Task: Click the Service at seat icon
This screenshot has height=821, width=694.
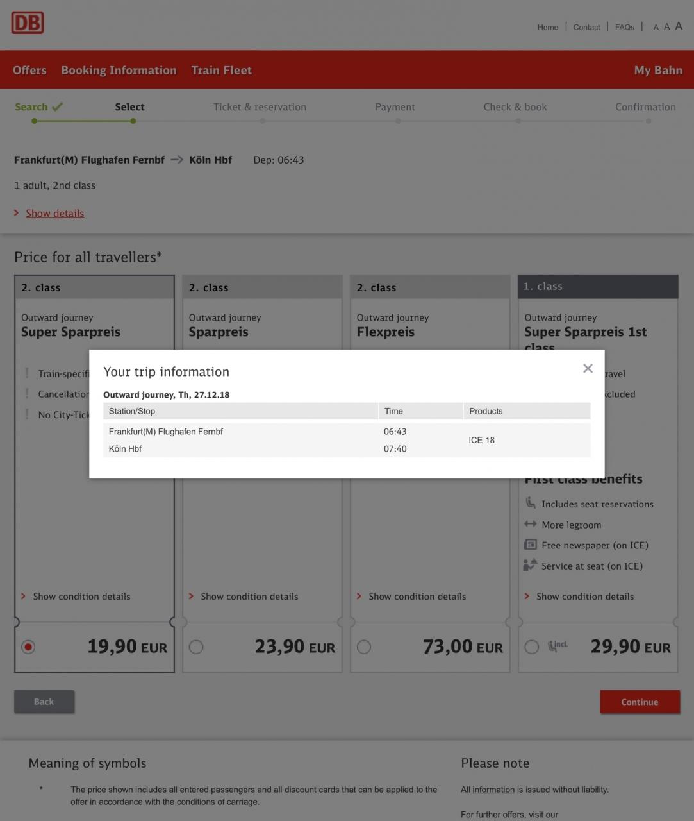Action: [530, 566]
